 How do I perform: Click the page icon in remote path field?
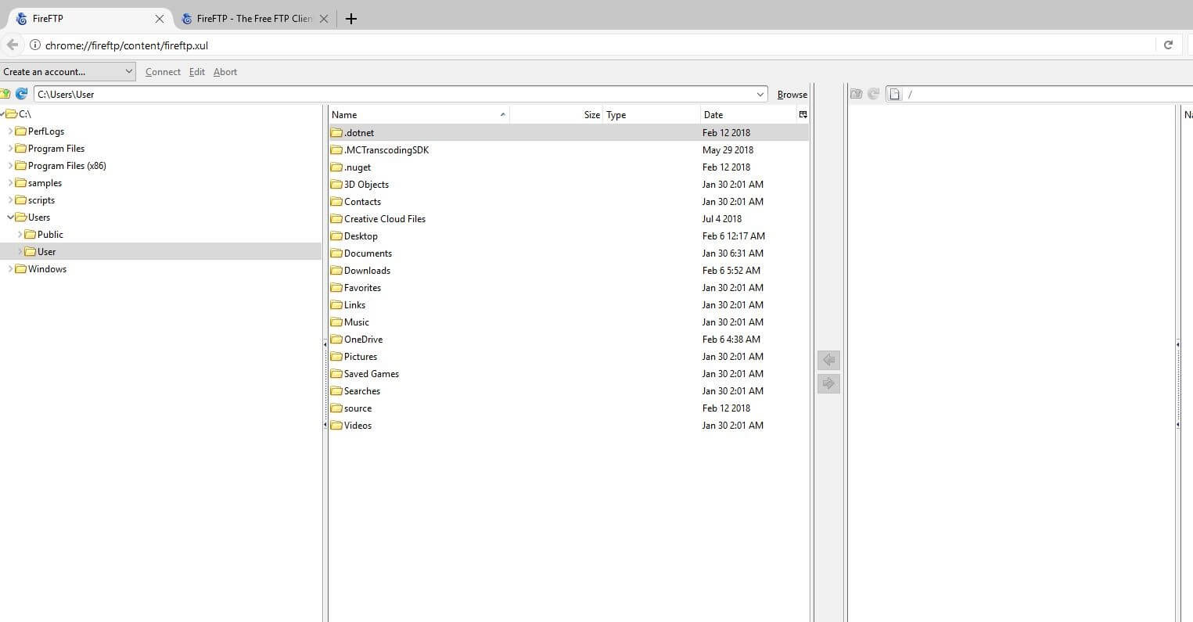coord(895,94)
